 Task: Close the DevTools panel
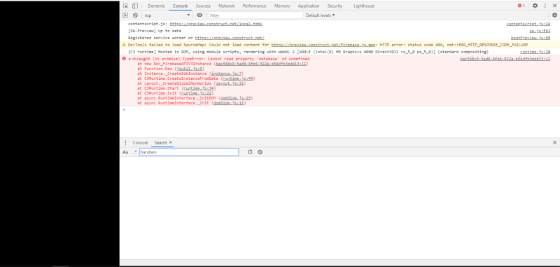coord(554,6)
